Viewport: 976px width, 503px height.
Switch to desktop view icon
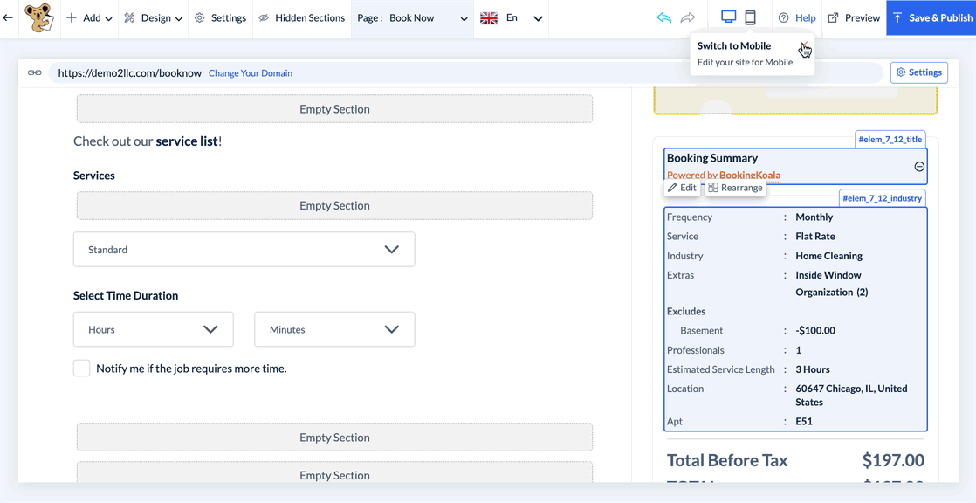728,17
